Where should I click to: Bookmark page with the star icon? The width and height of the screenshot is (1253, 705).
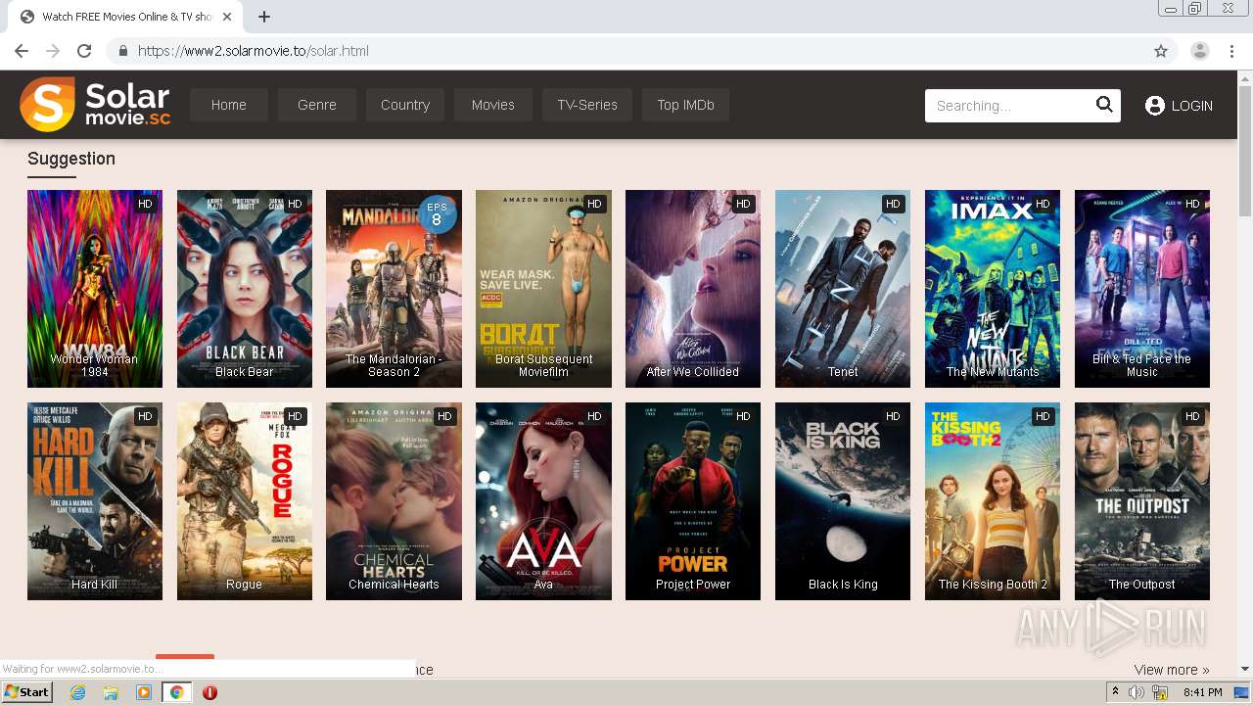[x=1161, y=51]
